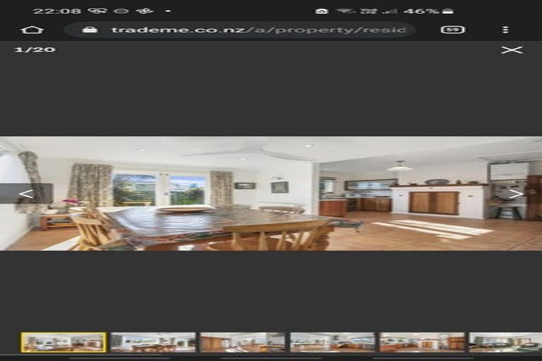Tap the 22:08 clock in status bar
Screen dimensions: 542x361
[x=57, y=11]
